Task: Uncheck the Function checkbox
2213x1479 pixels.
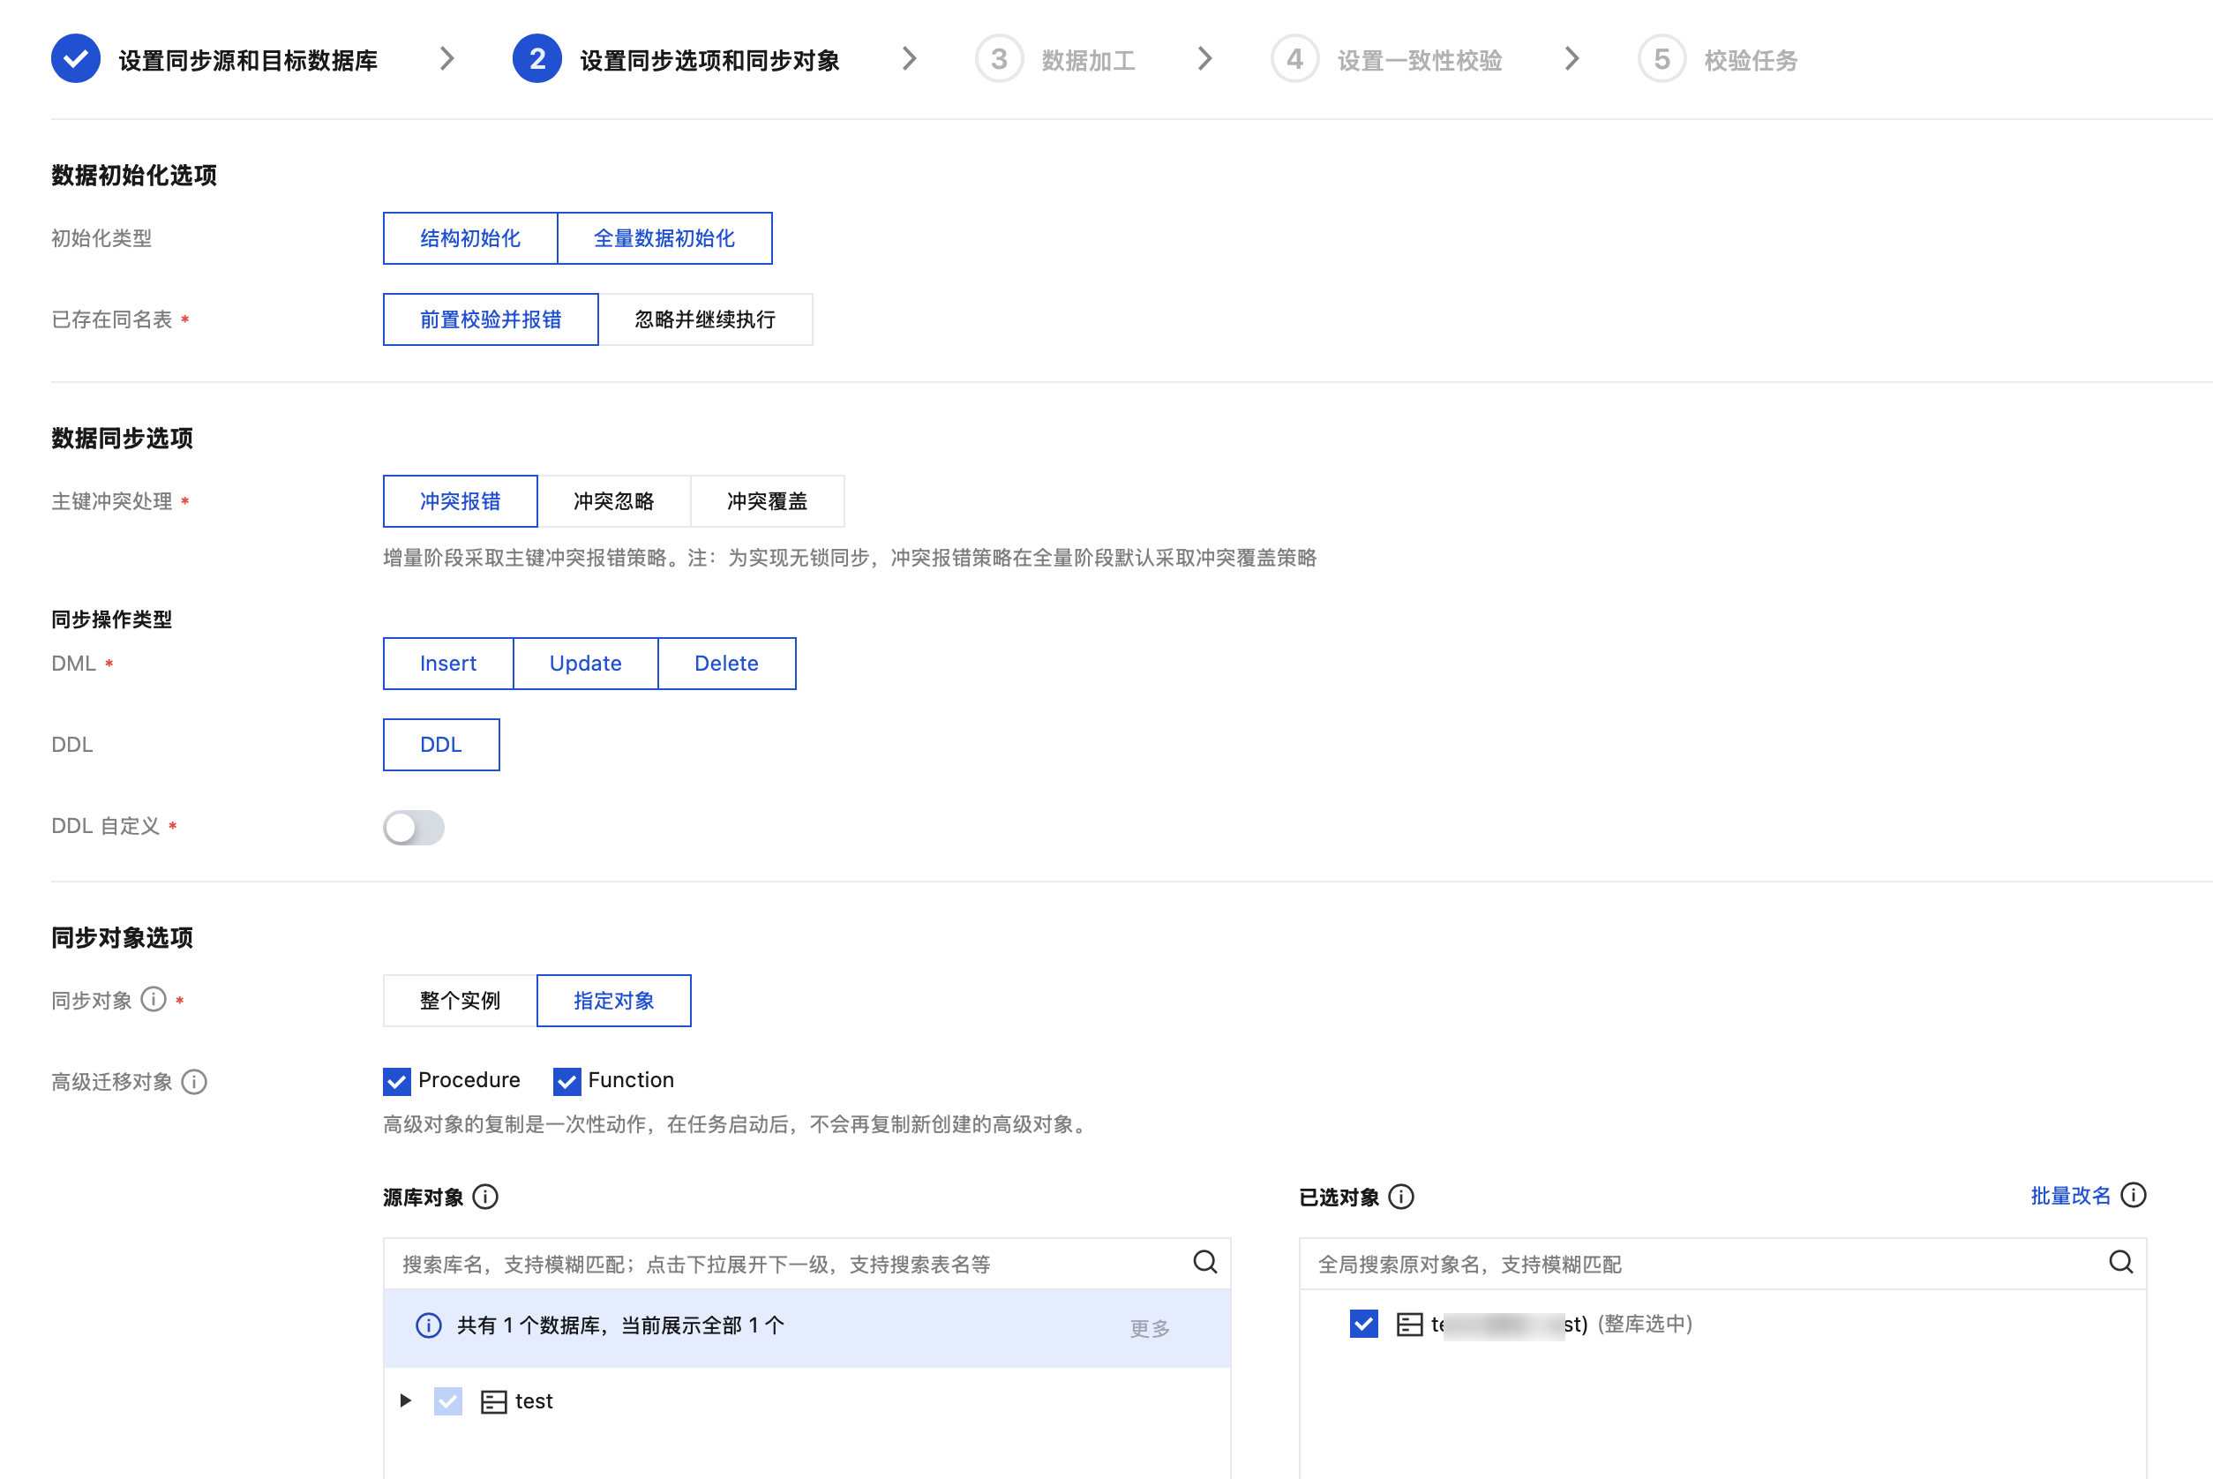Action: tap(566, 1081)
